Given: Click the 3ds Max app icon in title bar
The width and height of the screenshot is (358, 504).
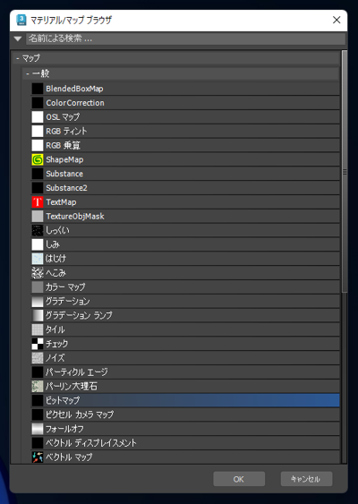Looking at the screenshot, I should pos(21,20).
